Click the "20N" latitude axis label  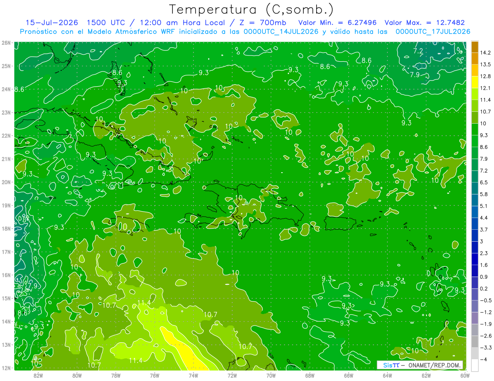(x=6, y=182)
